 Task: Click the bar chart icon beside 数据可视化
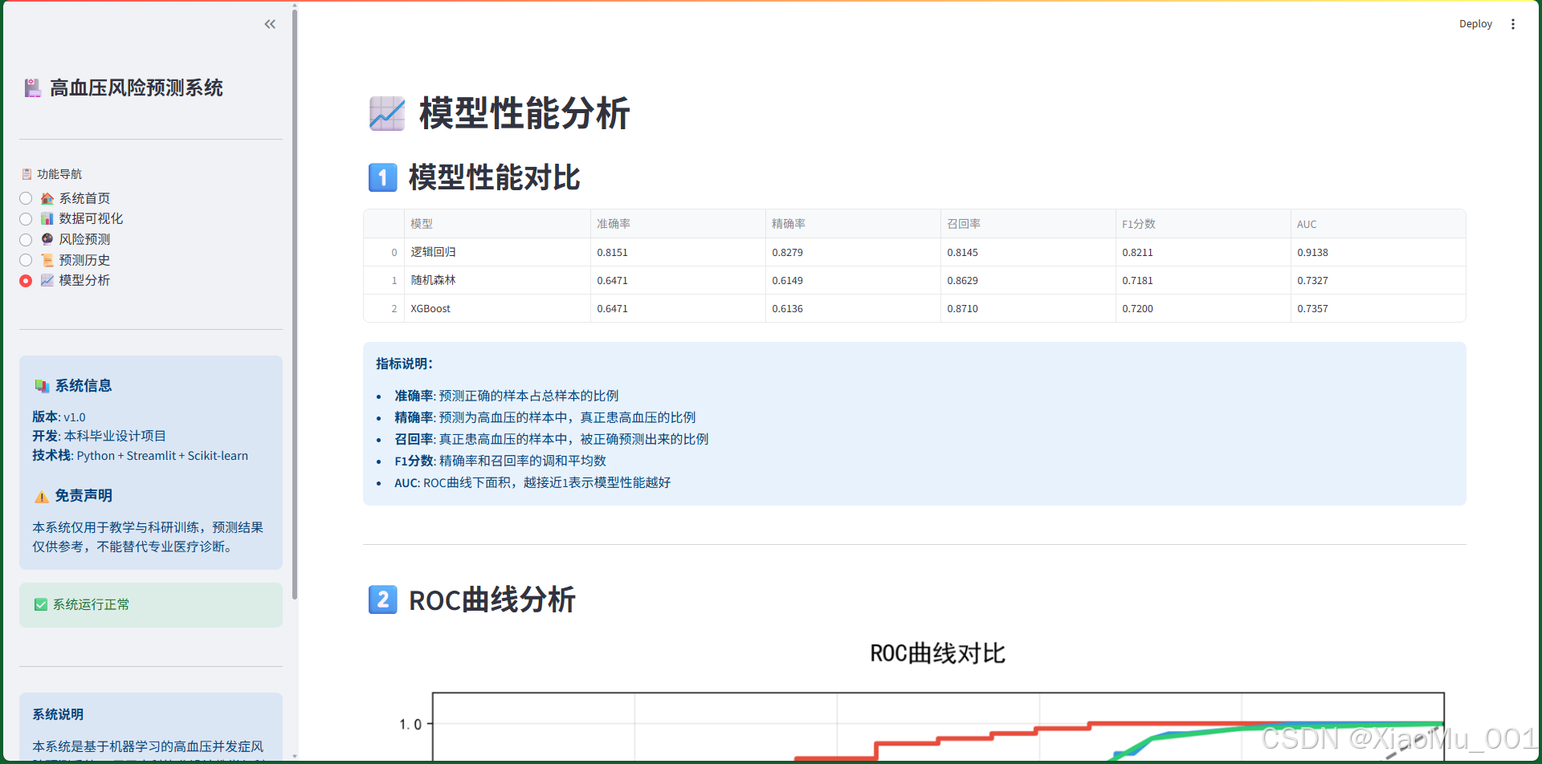(x=47, y=219)
